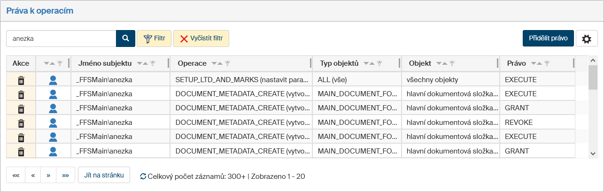Click the Přidělit právo button

(548, 38)
